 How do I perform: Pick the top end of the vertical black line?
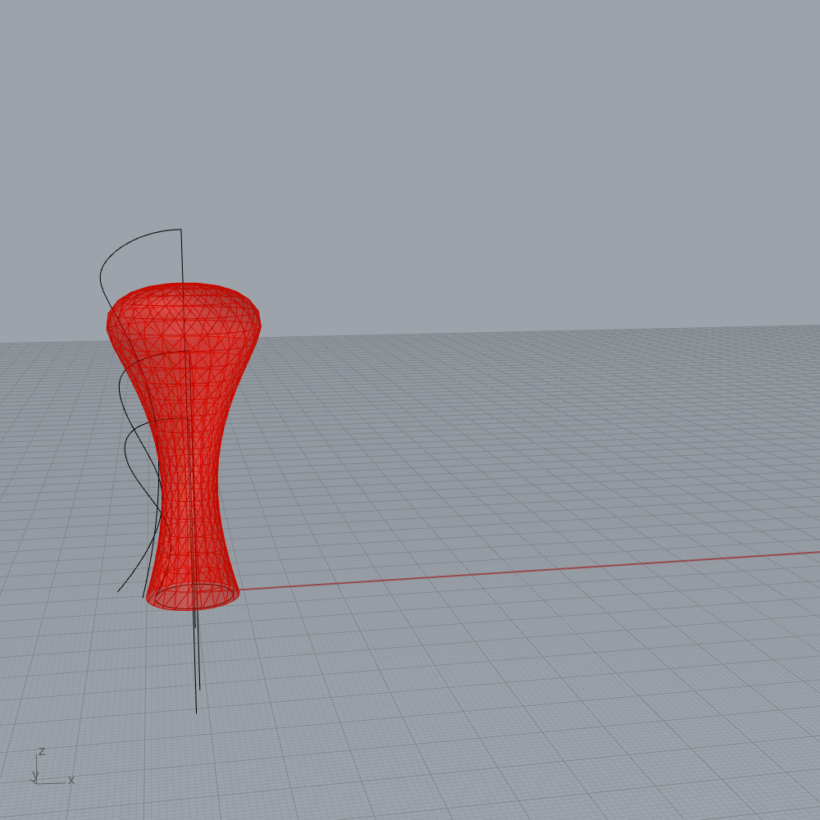point(181,230)
